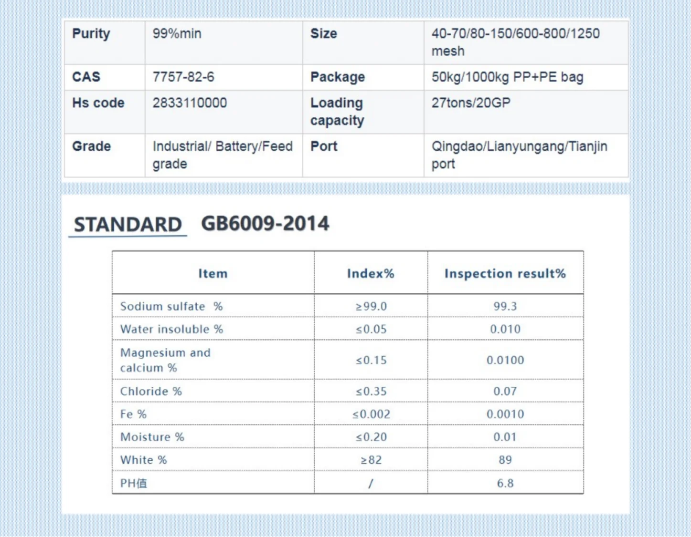The image size is (691, 537).
Task: Click the '/' index cell in PH row
Action: pos(371,483)
